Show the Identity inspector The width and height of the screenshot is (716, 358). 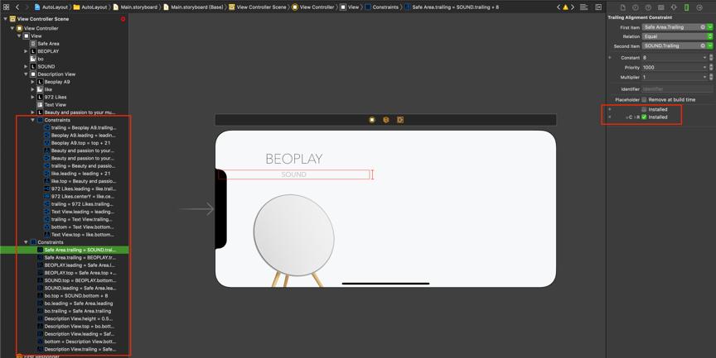coord(660,7)
